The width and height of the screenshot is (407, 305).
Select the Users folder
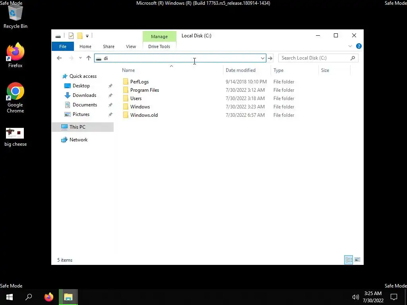136,98
